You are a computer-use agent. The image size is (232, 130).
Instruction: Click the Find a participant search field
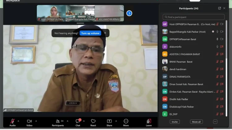[194, 17]
